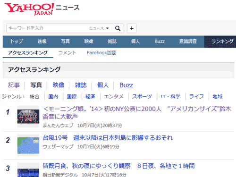Select the 国際 genre link

pyautogui.click(x=72, y=96)
